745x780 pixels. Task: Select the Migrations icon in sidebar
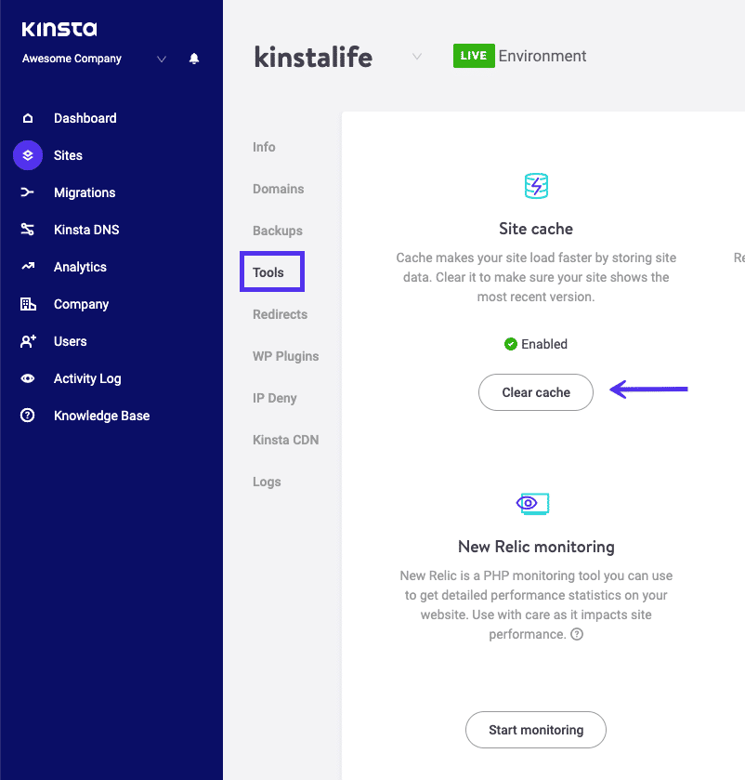click(x=27, y=192)
